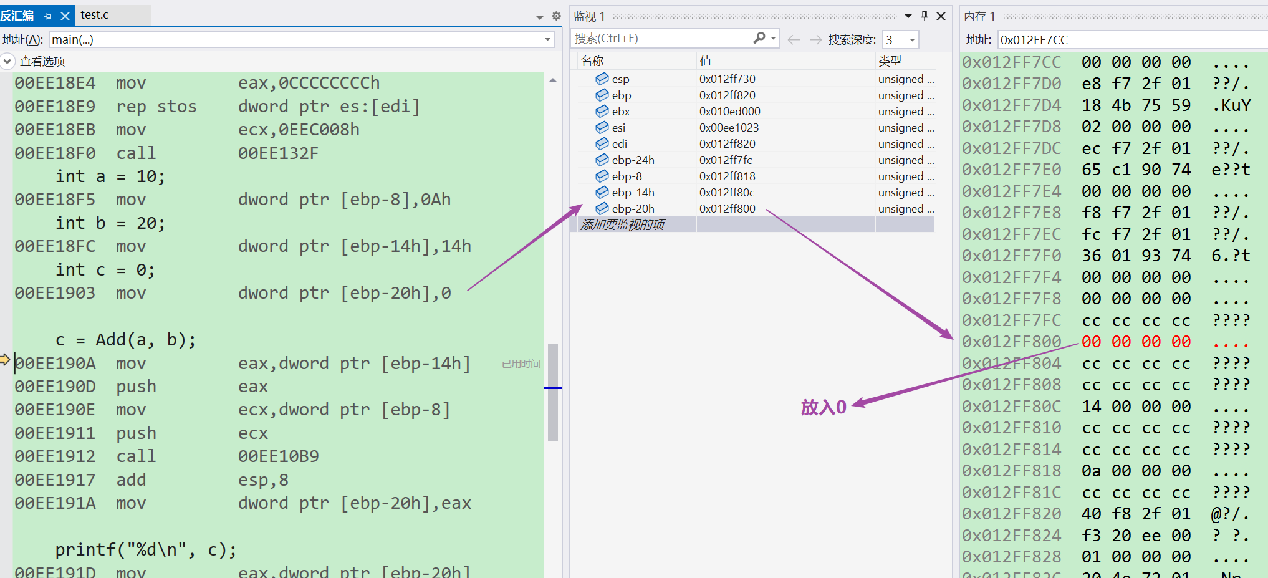The height and width of the screenshot is (578, 1268).
Task: Select the esi watch variable icon
Action: click(602, 127)
